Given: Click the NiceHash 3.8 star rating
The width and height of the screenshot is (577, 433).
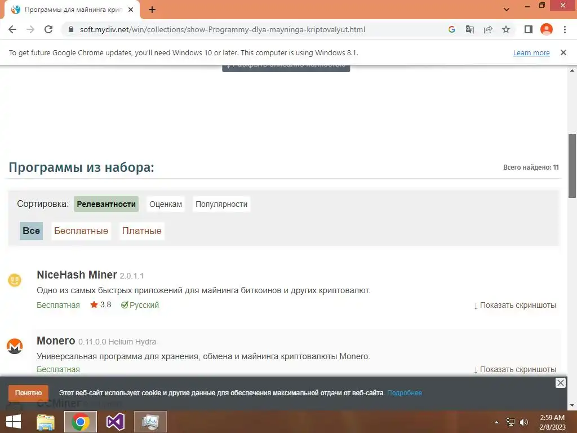Looking at the screenshot, I should (100, 305).
